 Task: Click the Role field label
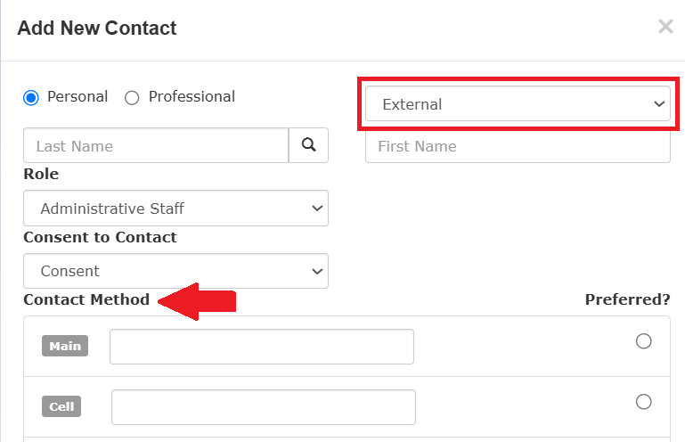pos(41,174)
